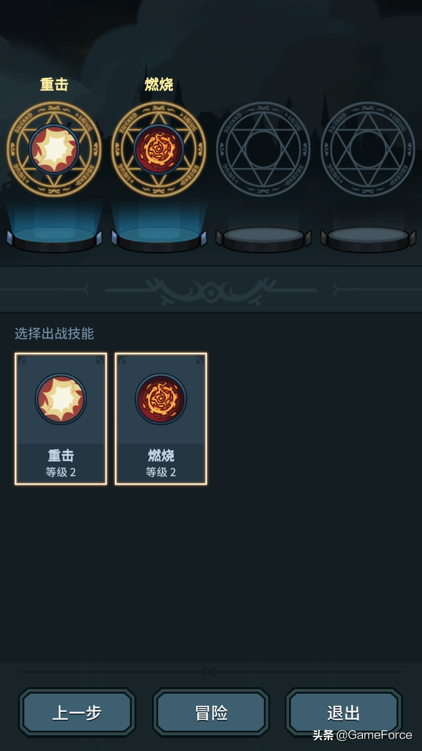Screen dimensions: 422x751
Task: Tap the third unlit gray pedestal
Action: tap(263, 239)
